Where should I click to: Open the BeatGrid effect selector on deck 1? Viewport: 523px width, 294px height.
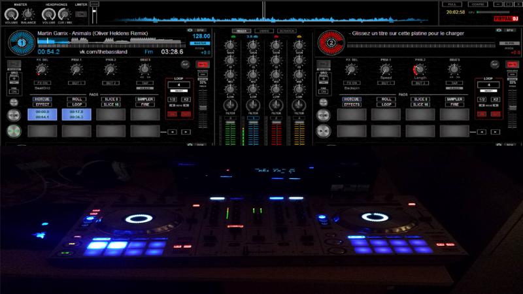(42, 88)
